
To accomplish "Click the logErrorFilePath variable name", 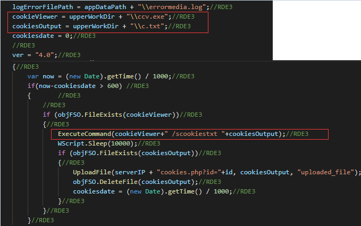I will [x=43, y=7].
